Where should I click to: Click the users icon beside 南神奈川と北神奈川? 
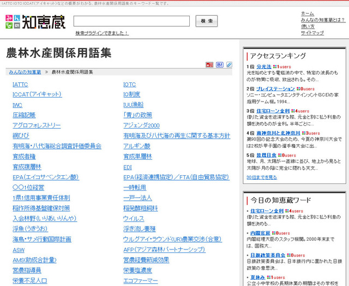tap(304, 133)
